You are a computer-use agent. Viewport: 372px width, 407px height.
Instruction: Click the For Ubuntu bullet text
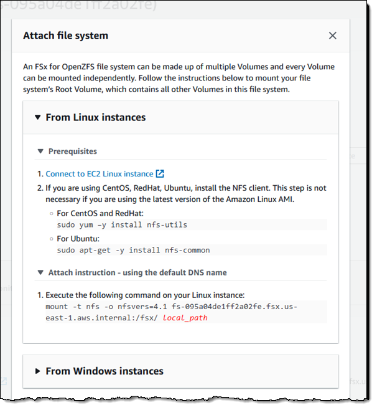[x=78, y=239]
